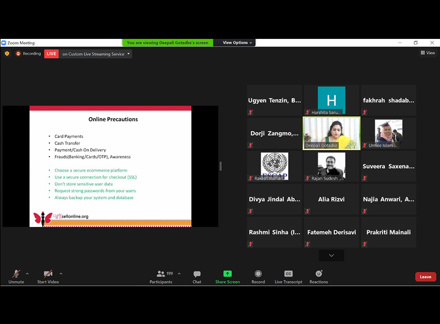Click the sellonline.org butterfly logo on slide
The image size is (440, 324).
61,218
